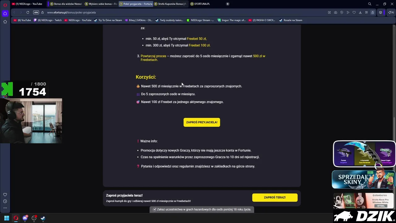The width and height of the screenshot is (396, 223).
Task: Switch to NEEXcsgo - YouTube tab
Action: (29, 4)
